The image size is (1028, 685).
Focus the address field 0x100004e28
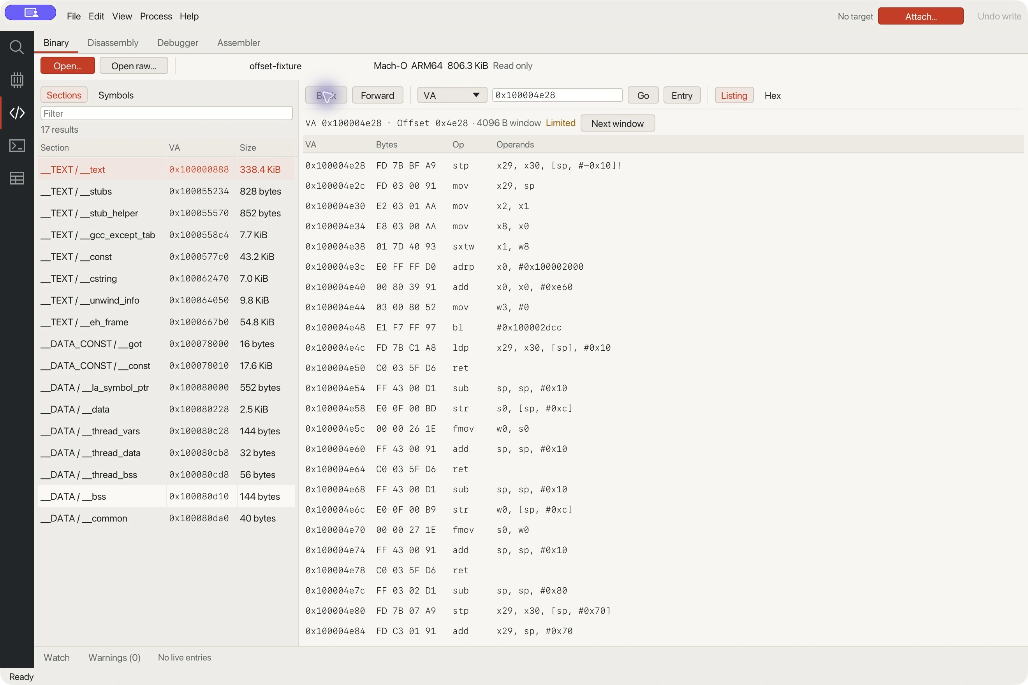coord(557,95)
